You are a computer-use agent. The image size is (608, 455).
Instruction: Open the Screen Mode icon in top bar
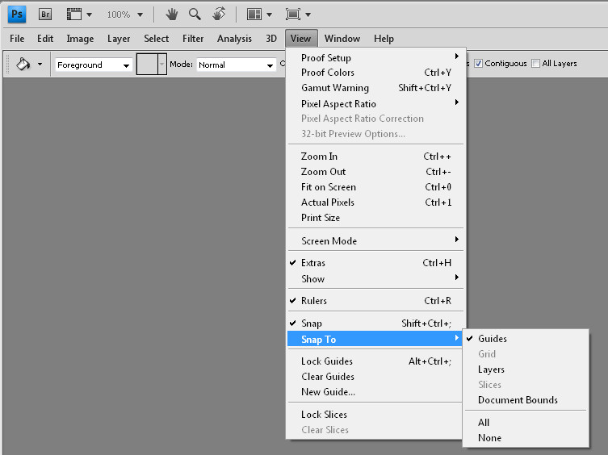coord(293,15)
